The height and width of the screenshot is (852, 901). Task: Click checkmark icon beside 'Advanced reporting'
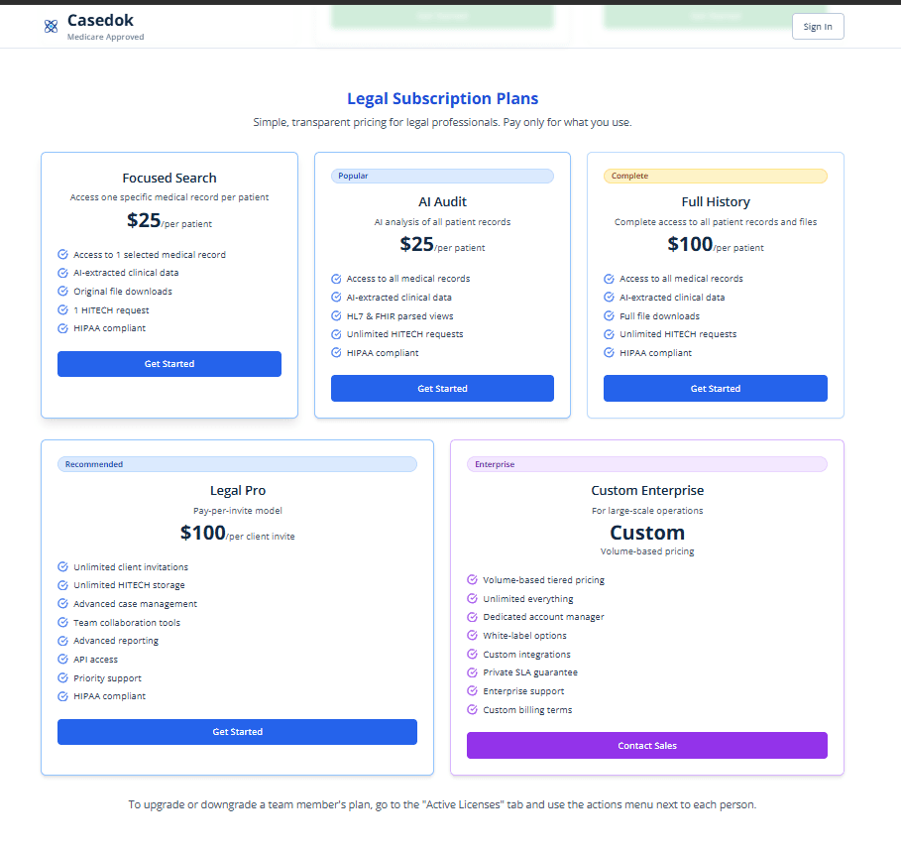click(x=63, y=641)
